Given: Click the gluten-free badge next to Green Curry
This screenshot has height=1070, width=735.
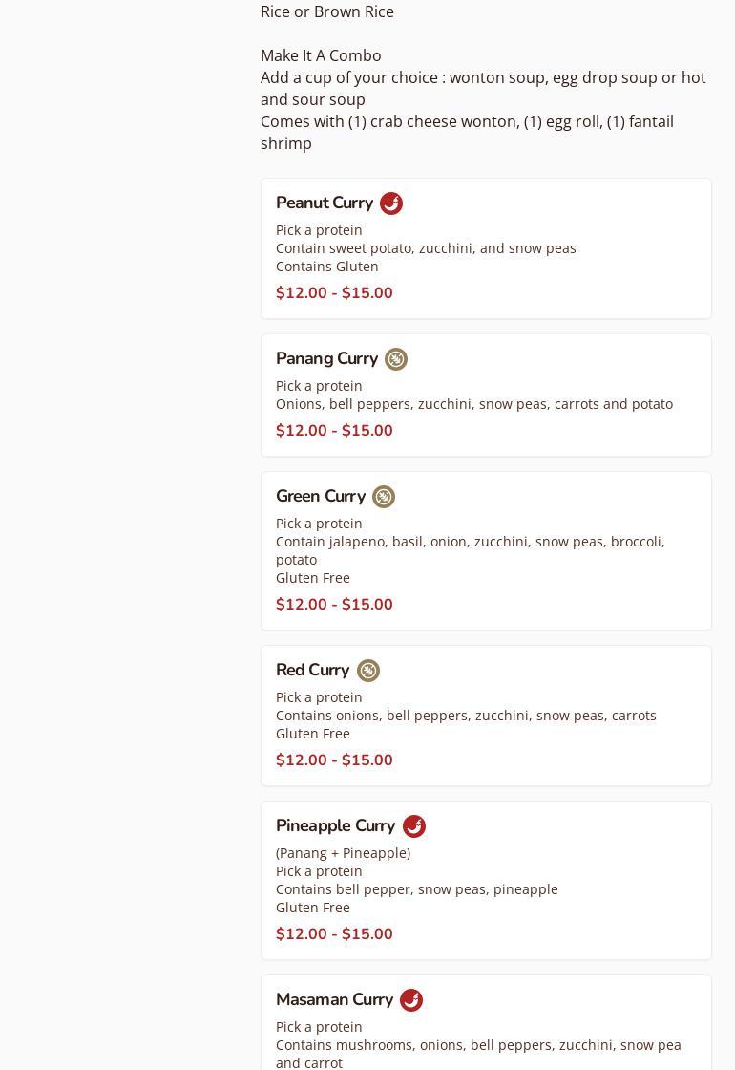Looking at the screenshot, I should (x=384, y=497).
